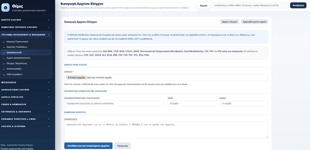Click the Αναζήτηση search button
This screenshot has height=150, width=310.
click(x=298, y=5)
